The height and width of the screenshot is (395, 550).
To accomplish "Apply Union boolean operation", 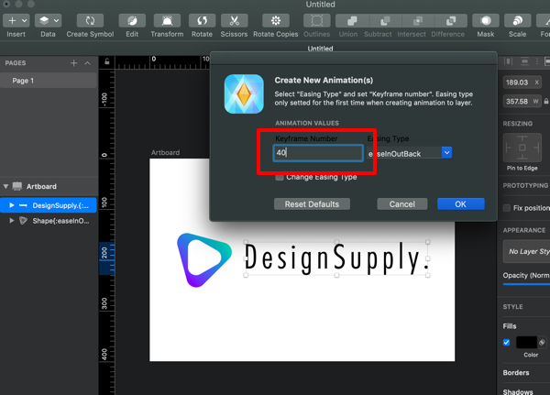I will [x=352, y=21].
